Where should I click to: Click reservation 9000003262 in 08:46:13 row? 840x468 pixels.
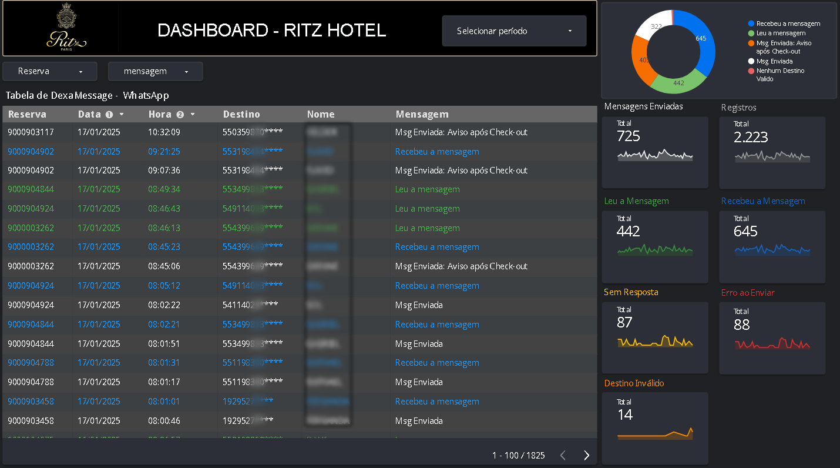(31, 228)
